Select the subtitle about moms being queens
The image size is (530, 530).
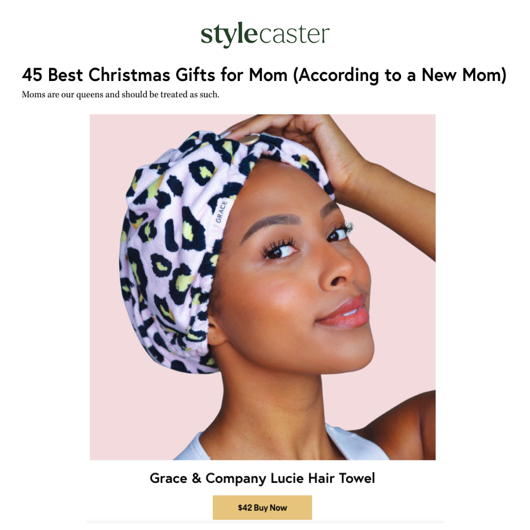[121, 95]
